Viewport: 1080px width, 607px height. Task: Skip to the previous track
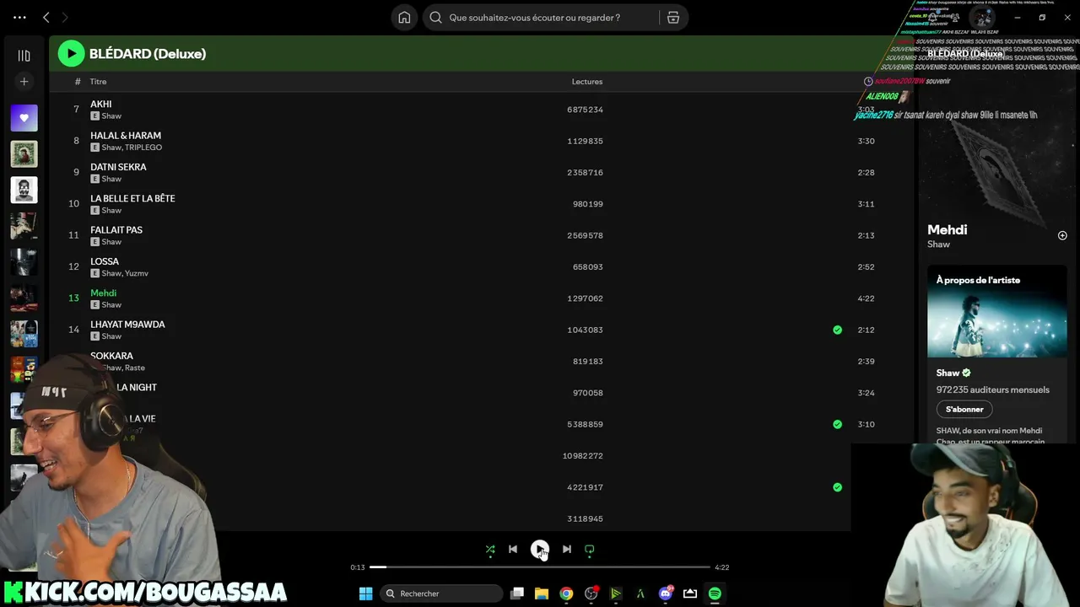click(x=513, y=550)
